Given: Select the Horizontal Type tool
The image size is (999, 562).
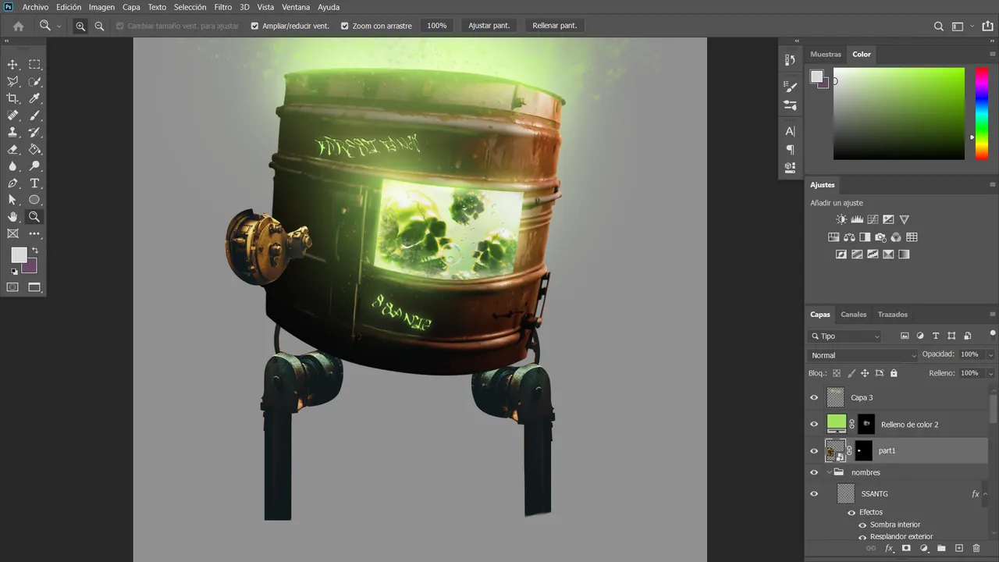Looking at the screenshot, I should tap(34, 183).
